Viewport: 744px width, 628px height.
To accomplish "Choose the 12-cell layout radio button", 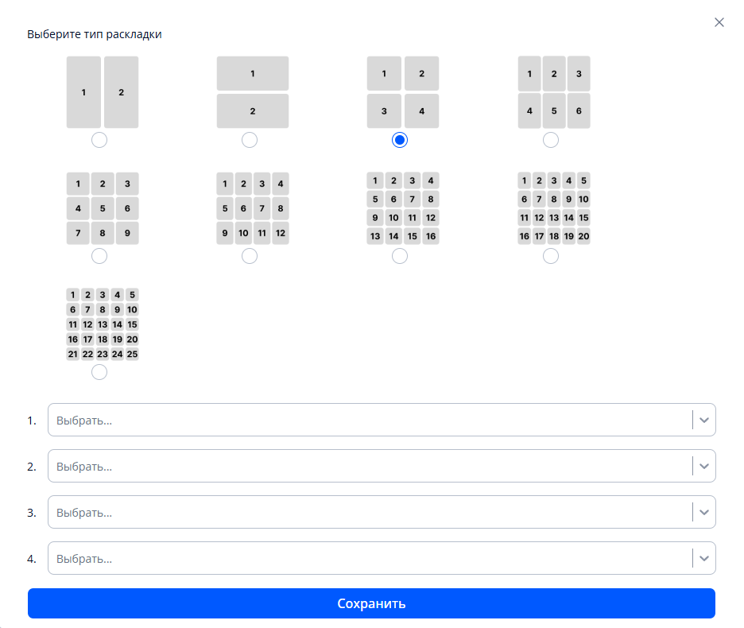I will coord(250,256).
